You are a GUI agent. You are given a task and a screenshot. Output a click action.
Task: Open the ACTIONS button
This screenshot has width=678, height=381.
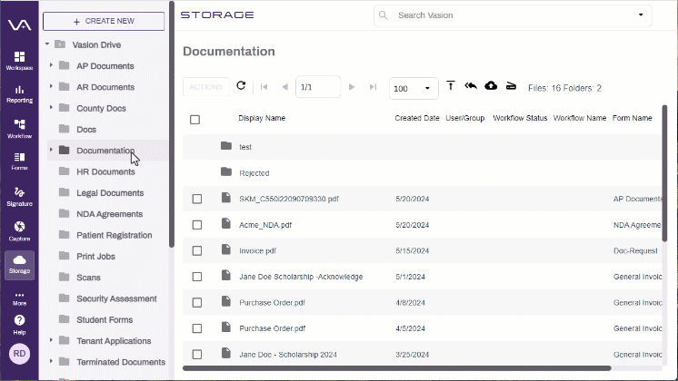coord(205,87)
